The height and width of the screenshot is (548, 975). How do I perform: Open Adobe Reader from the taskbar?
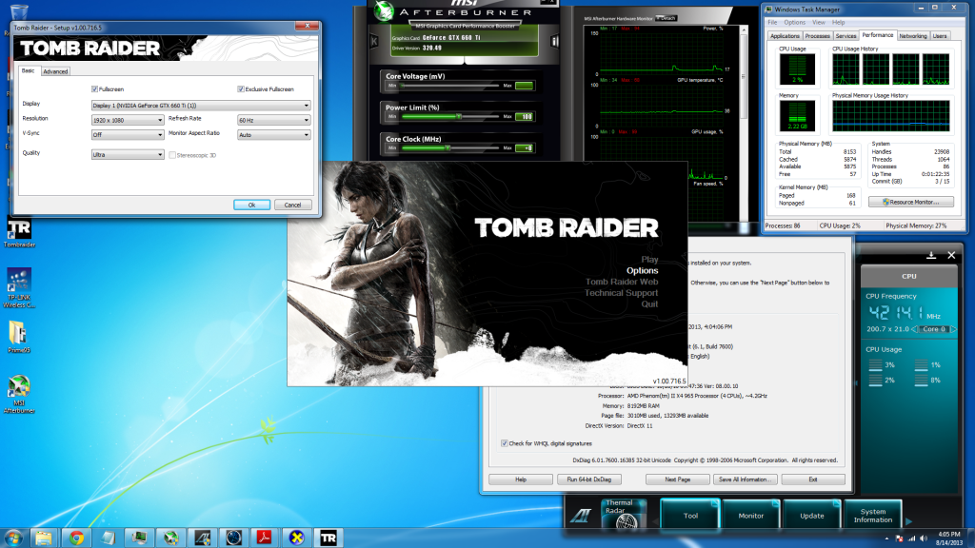264,537
